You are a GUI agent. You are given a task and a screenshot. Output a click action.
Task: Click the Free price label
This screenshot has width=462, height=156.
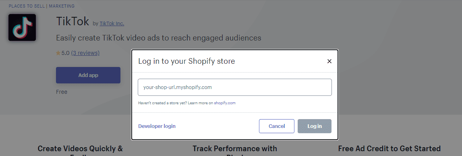point(62,92)
